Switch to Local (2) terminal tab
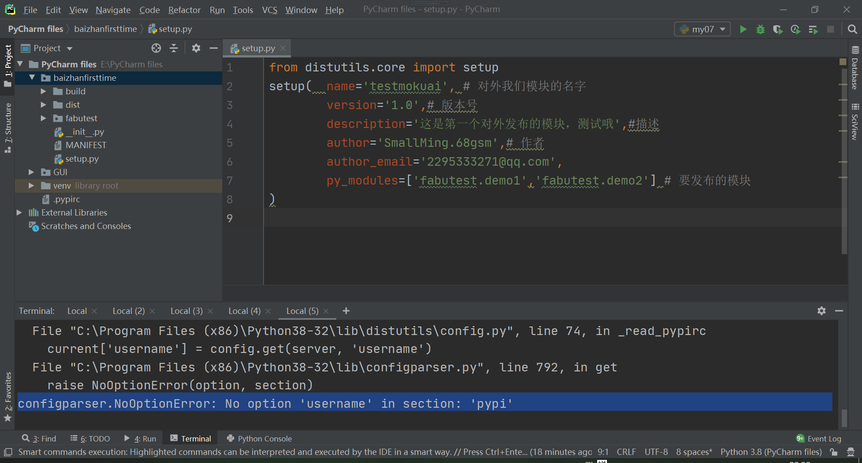Screen dimensions: 862x463 tap(128, 311)
